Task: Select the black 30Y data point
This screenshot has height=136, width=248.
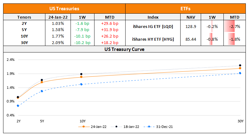Action: click(240, 66)
